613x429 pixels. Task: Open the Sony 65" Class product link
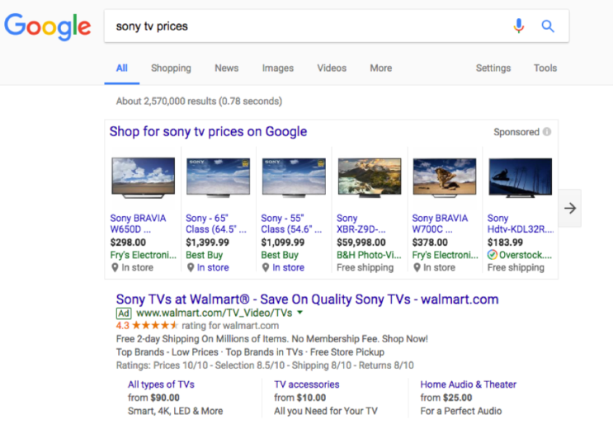[x=216, y=224]
